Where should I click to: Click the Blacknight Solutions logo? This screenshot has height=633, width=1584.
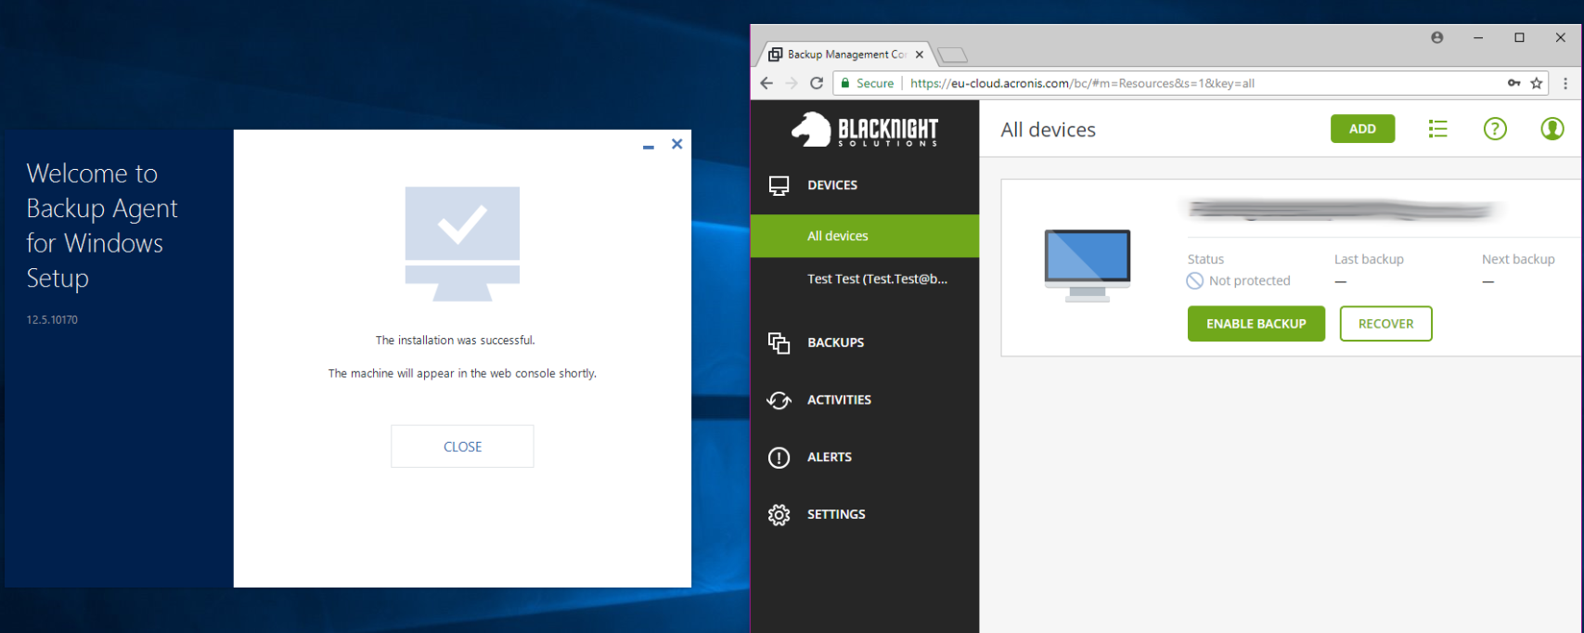point(865,130)
